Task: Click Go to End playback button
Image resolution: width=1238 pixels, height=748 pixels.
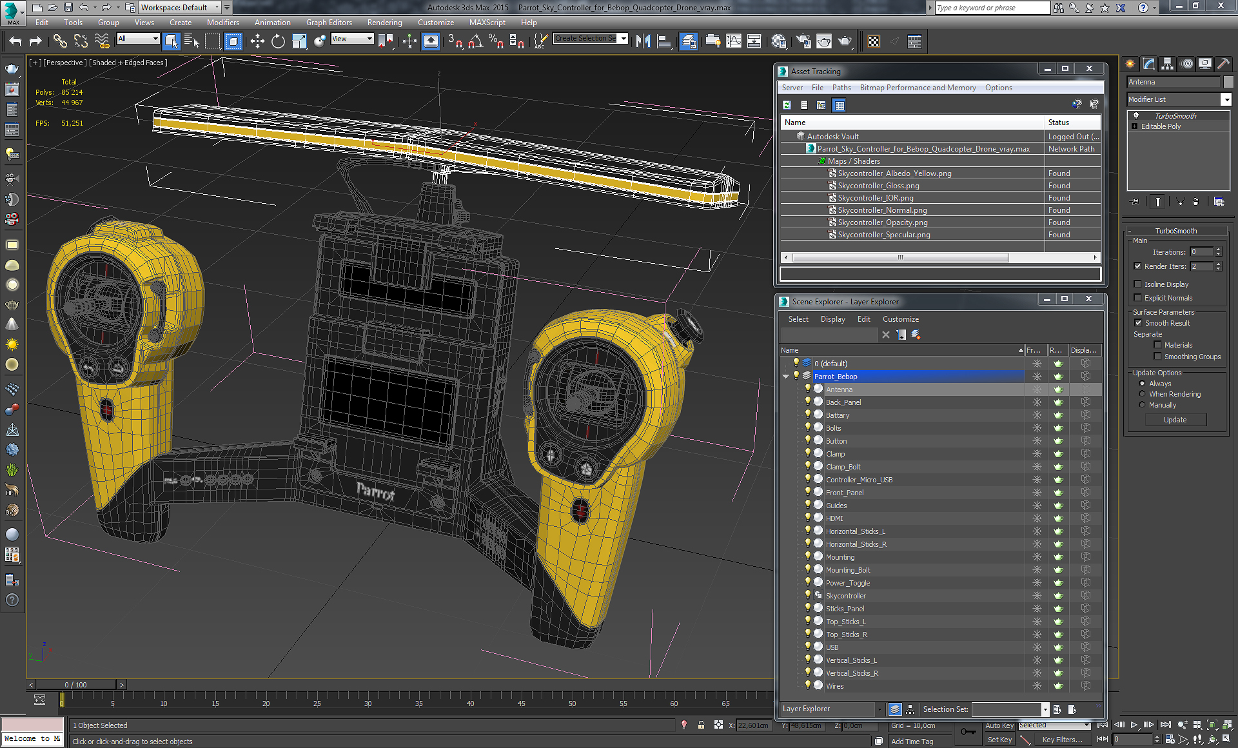Action: pos(1165,725)
